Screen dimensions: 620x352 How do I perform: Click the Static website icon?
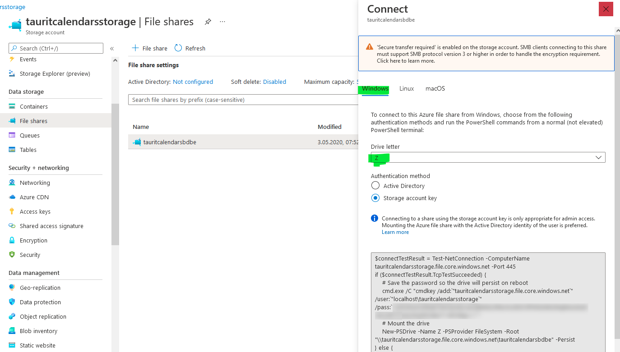pyautogui.click(x=12, y=346)
